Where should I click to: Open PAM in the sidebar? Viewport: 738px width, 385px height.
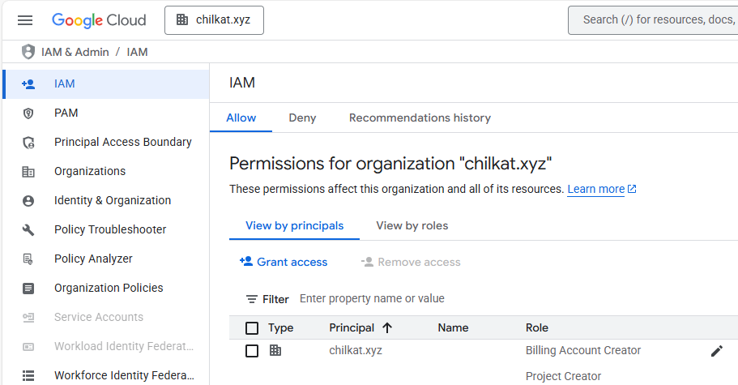106,113
